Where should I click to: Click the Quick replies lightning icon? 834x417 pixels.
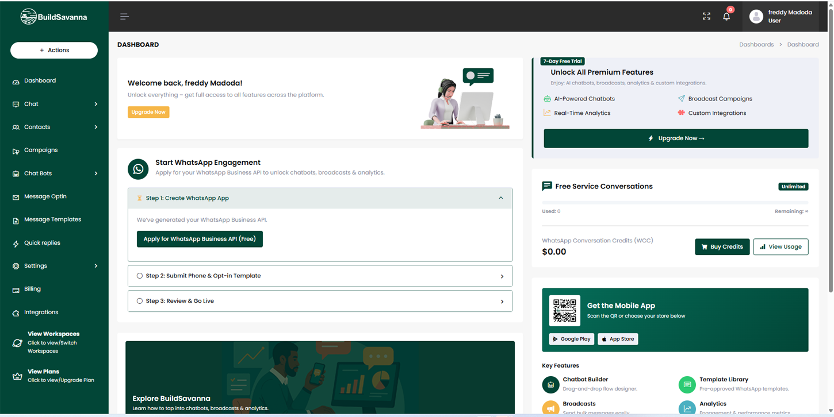16,244
